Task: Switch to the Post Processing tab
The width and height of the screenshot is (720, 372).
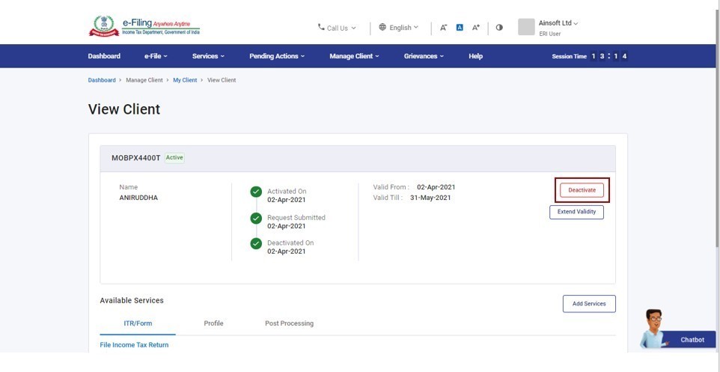Action: [x=289, y=323]
